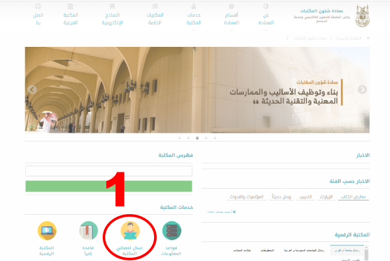This screenshot has height=261, width=390.
Task: Click عمادة شئون المكتبات breadcrumb link
Action: click(309, 38)
